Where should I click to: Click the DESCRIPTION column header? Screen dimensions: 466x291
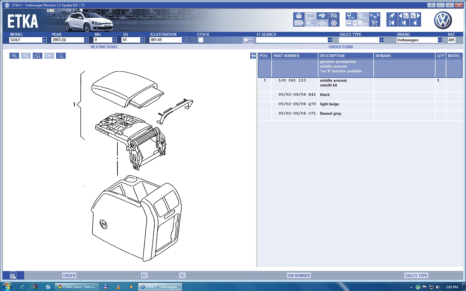(346, 56)
